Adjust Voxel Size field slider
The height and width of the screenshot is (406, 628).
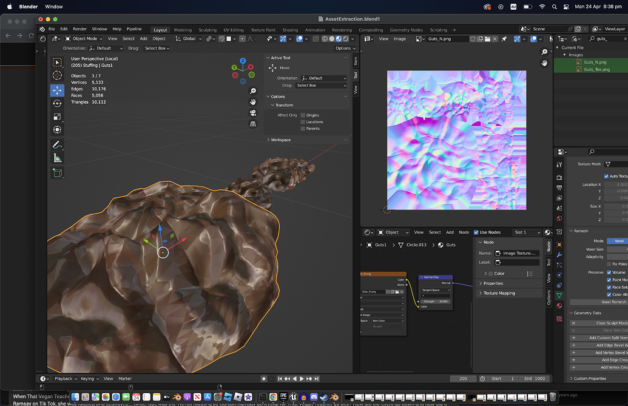(617, 249)
